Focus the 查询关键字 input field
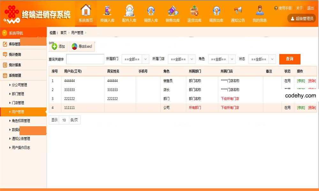The height and width of the screenshot is (191, 319). 85,59
